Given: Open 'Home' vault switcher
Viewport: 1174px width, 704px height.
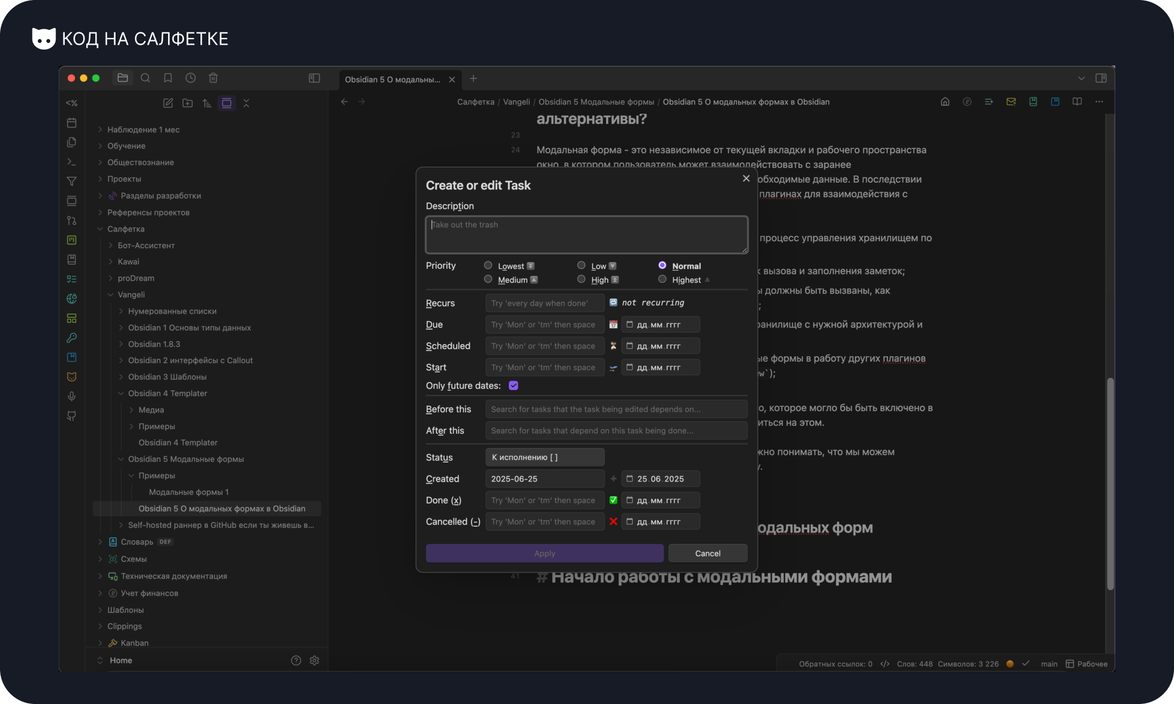Looking at the screenshot, I should click(x=120, y=661).
